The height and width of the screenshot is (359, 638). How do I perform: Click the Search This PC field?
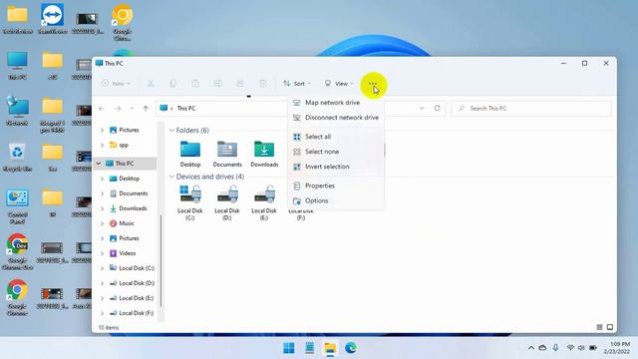(x=531, y=109)
